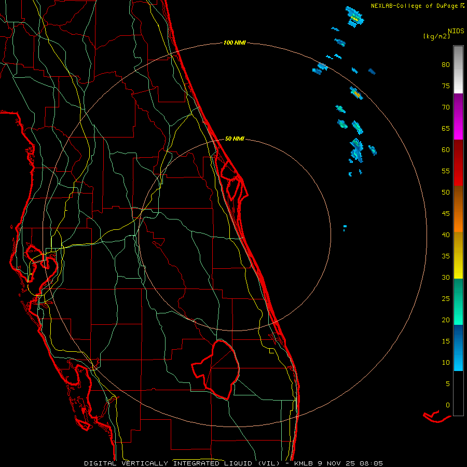Click the 10 value on color scale
This screenshot has height=467, width=467.
446,363
